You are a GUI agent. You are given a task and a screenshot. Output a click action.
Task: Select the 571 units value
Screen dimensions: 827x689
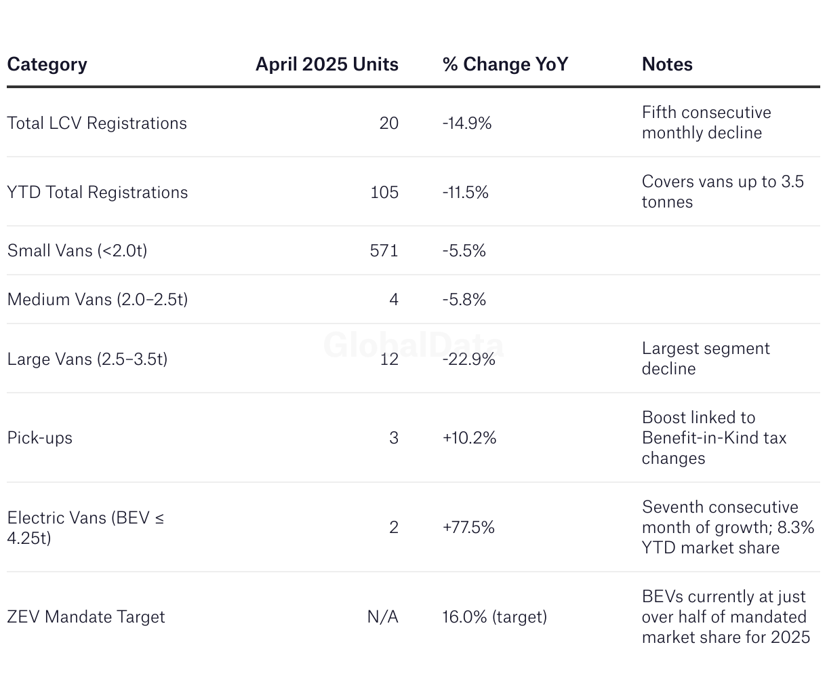(384, 250)
